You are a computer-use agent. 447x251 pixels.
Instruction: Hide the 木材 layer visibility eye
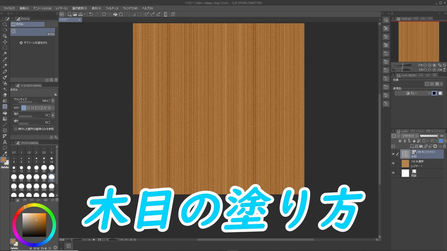393,154
